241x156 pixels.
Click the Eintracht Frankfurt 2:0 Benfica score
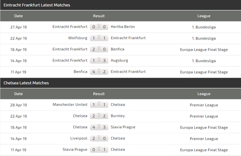point(99,49)
